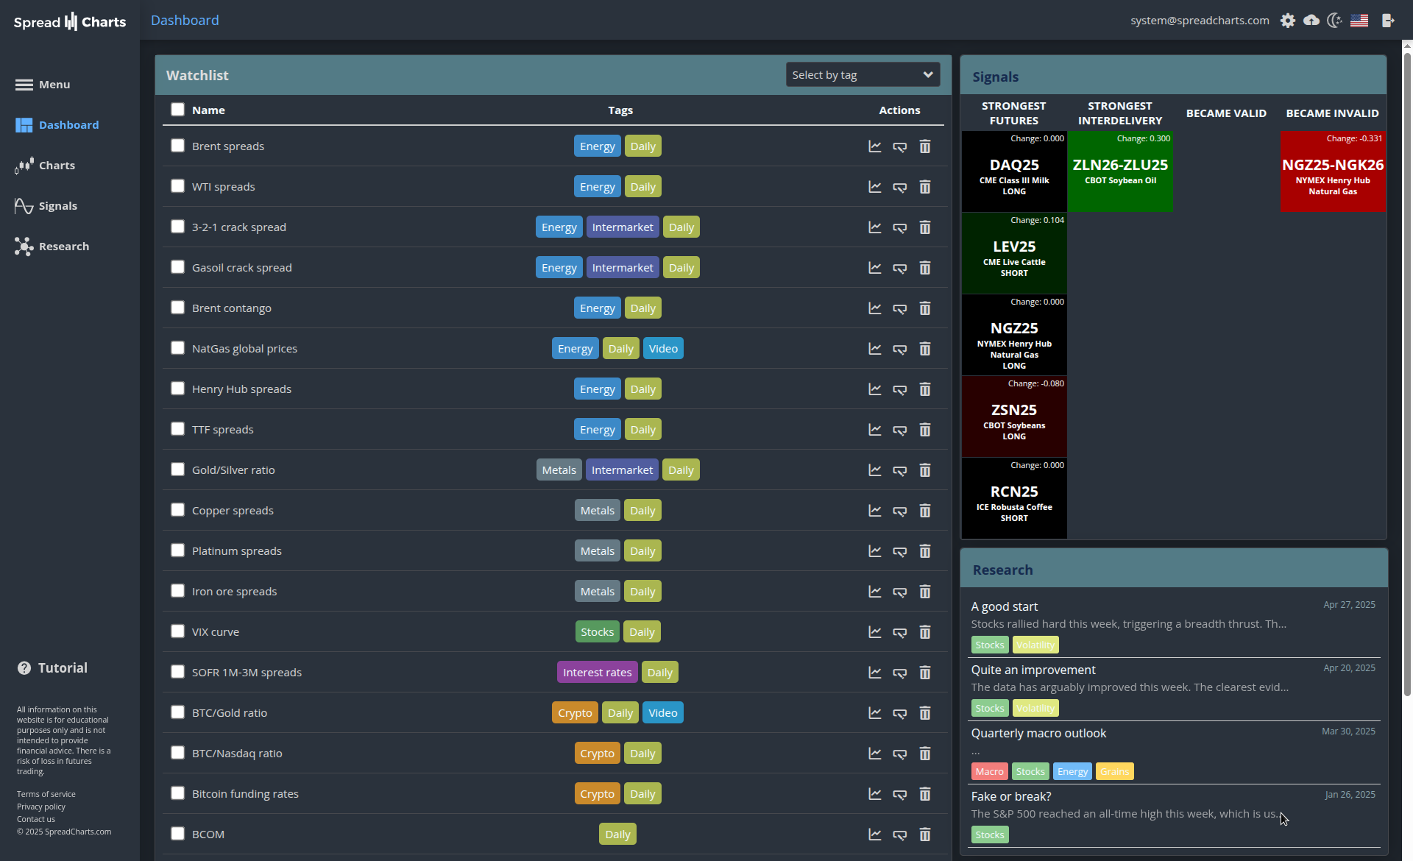Collapse the sidebar Menu hamburger
Screen dimensions: 1413x861
click(24, 85)
